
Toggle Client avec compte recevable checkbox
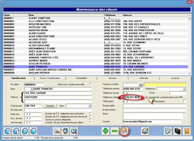tap(90, 84)
